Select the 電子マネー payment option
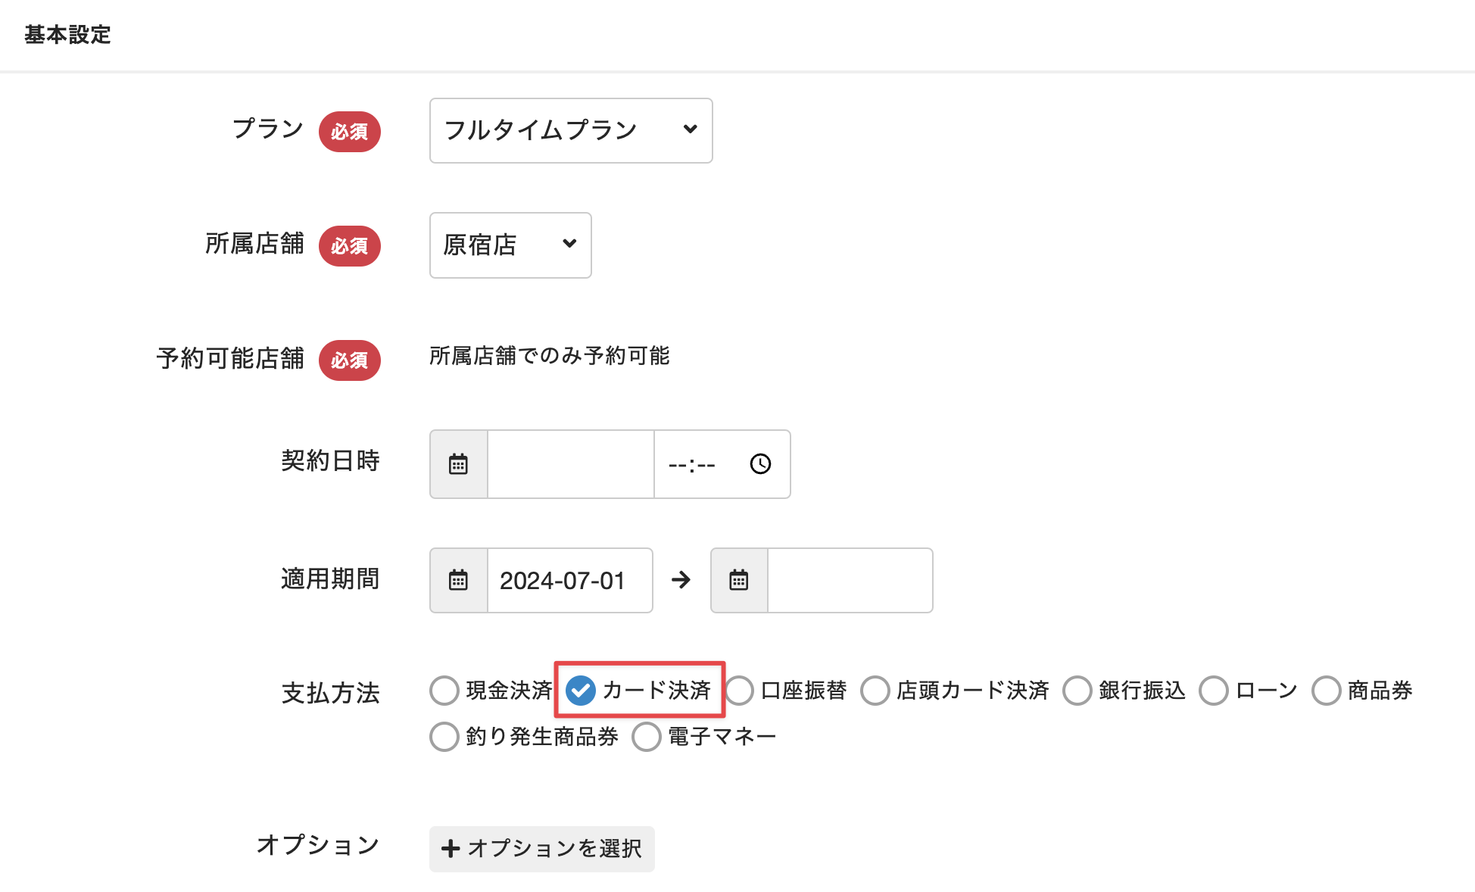 click(x=647, y=737)
